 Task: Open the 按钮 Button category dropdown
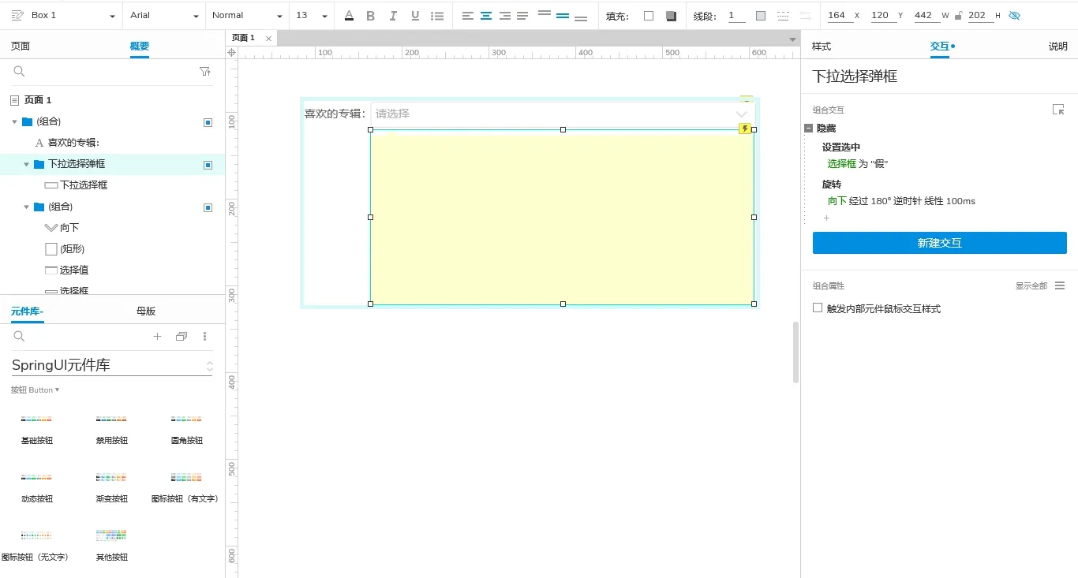[36, 390]
